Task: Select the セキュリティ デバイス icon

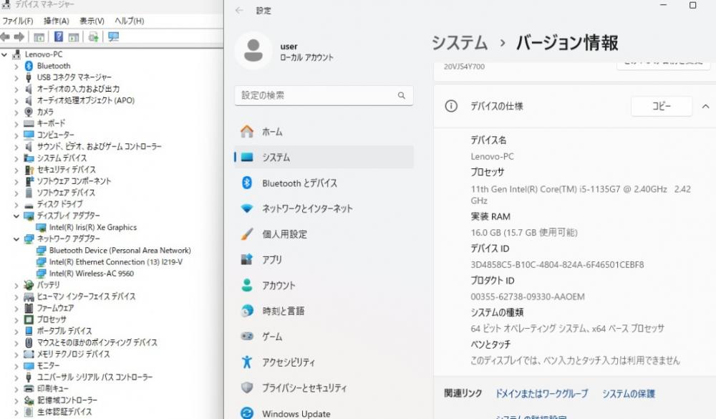Action: (29, 170)
